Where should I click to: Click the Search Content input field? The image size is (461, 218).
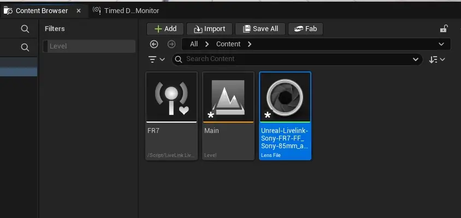point(295,59)
